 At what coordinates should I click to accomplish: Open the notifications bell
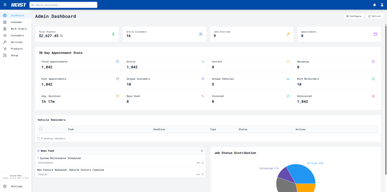375,5
